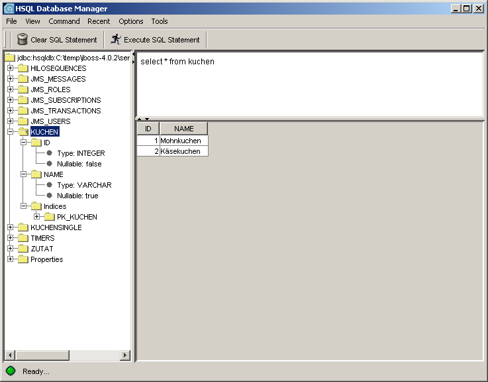The image size is (488, 382).
Task: Click the JMS_TRANSACTIONS folder icon
Action: point(23,111)
